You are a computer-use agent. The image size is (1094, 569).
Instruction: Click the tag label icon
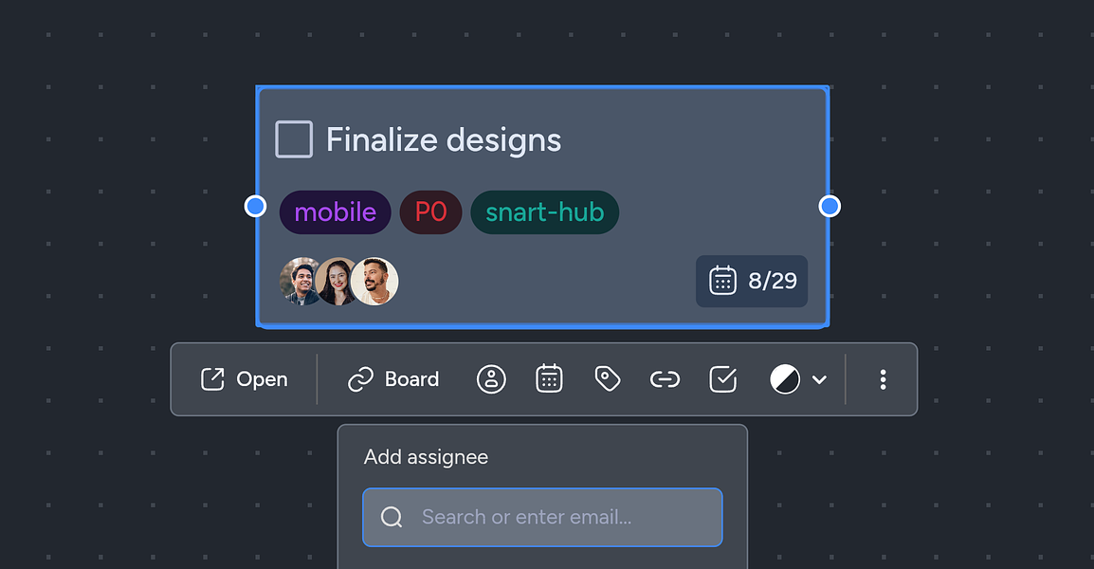tap(607, 379)
